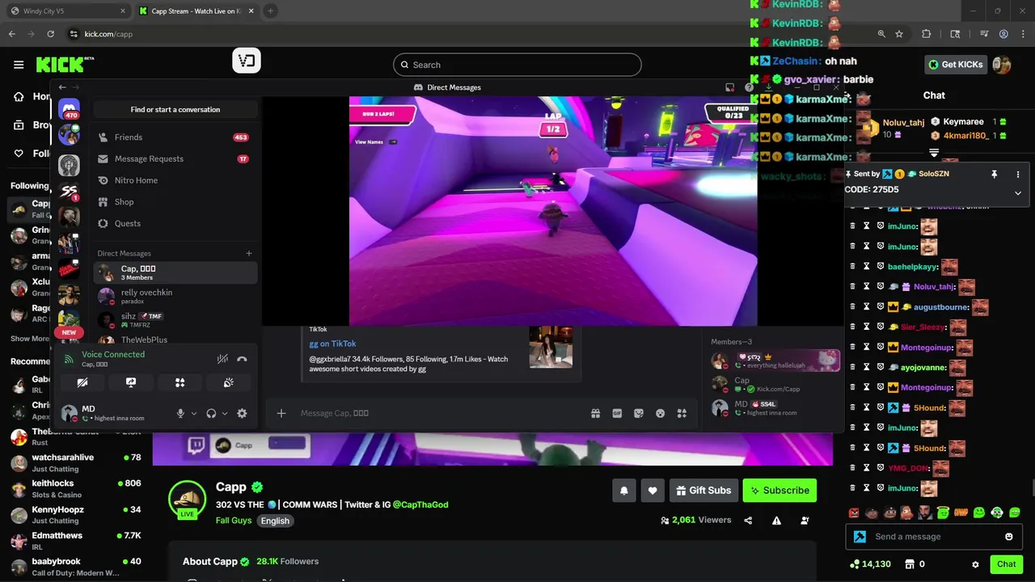Click the Kick Search field
Screen dimensions: 1035x582
click(517, 65)
